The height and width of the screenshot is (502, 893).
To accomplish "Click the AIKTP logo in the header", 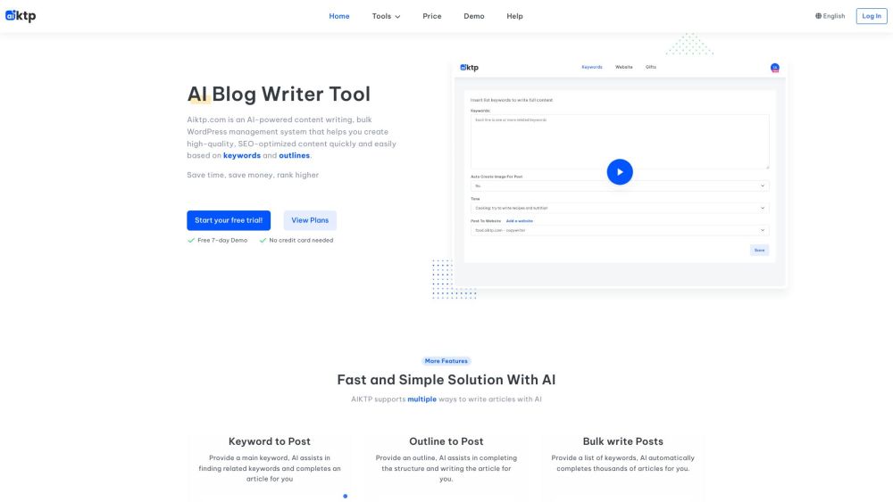I will [x=21, y=16].
